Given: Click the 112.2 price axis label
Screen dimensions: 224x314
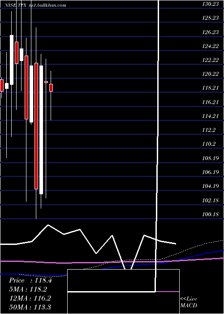Looking at the screenshot, I should coord(209,130).
